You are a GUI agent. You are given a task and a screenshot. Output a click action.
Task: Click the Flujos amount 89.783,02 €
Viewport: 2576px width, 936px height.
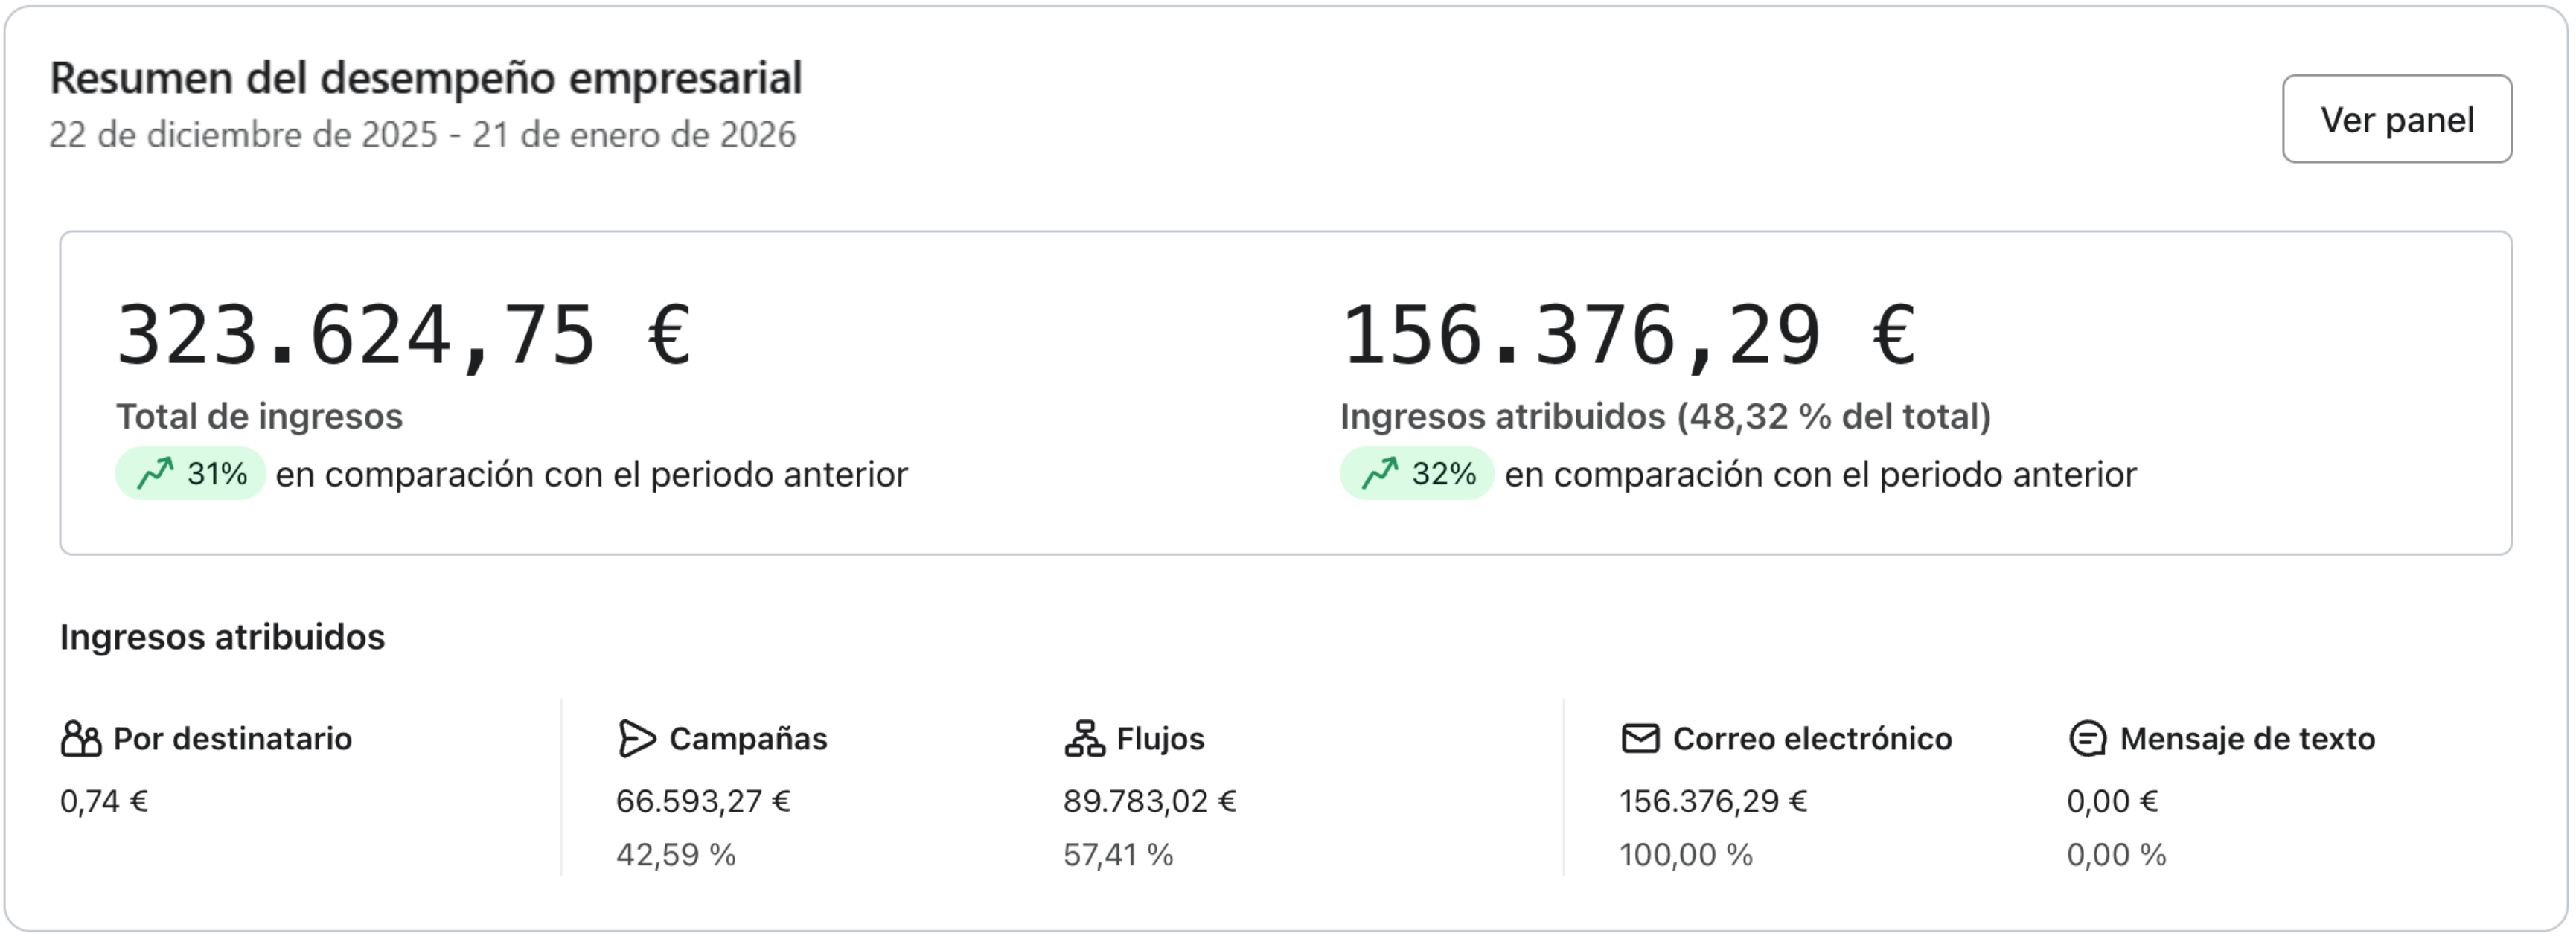[1149, 801]
